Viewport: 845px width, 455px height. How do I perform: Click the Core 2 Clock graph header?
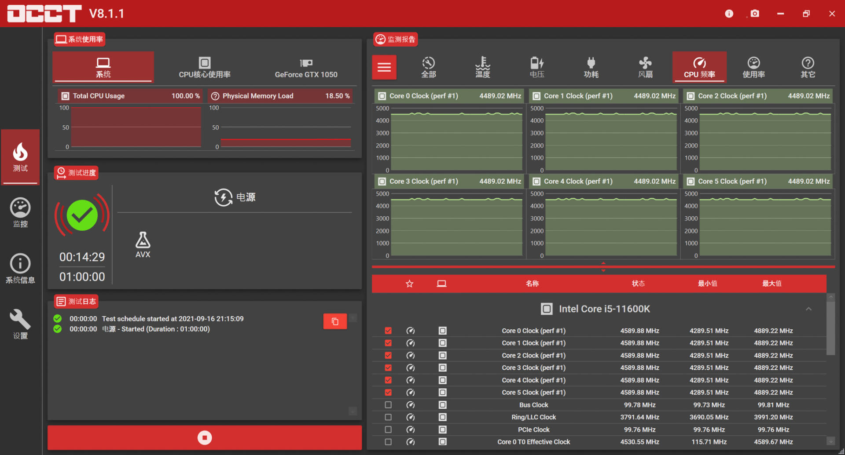[758, 96]
